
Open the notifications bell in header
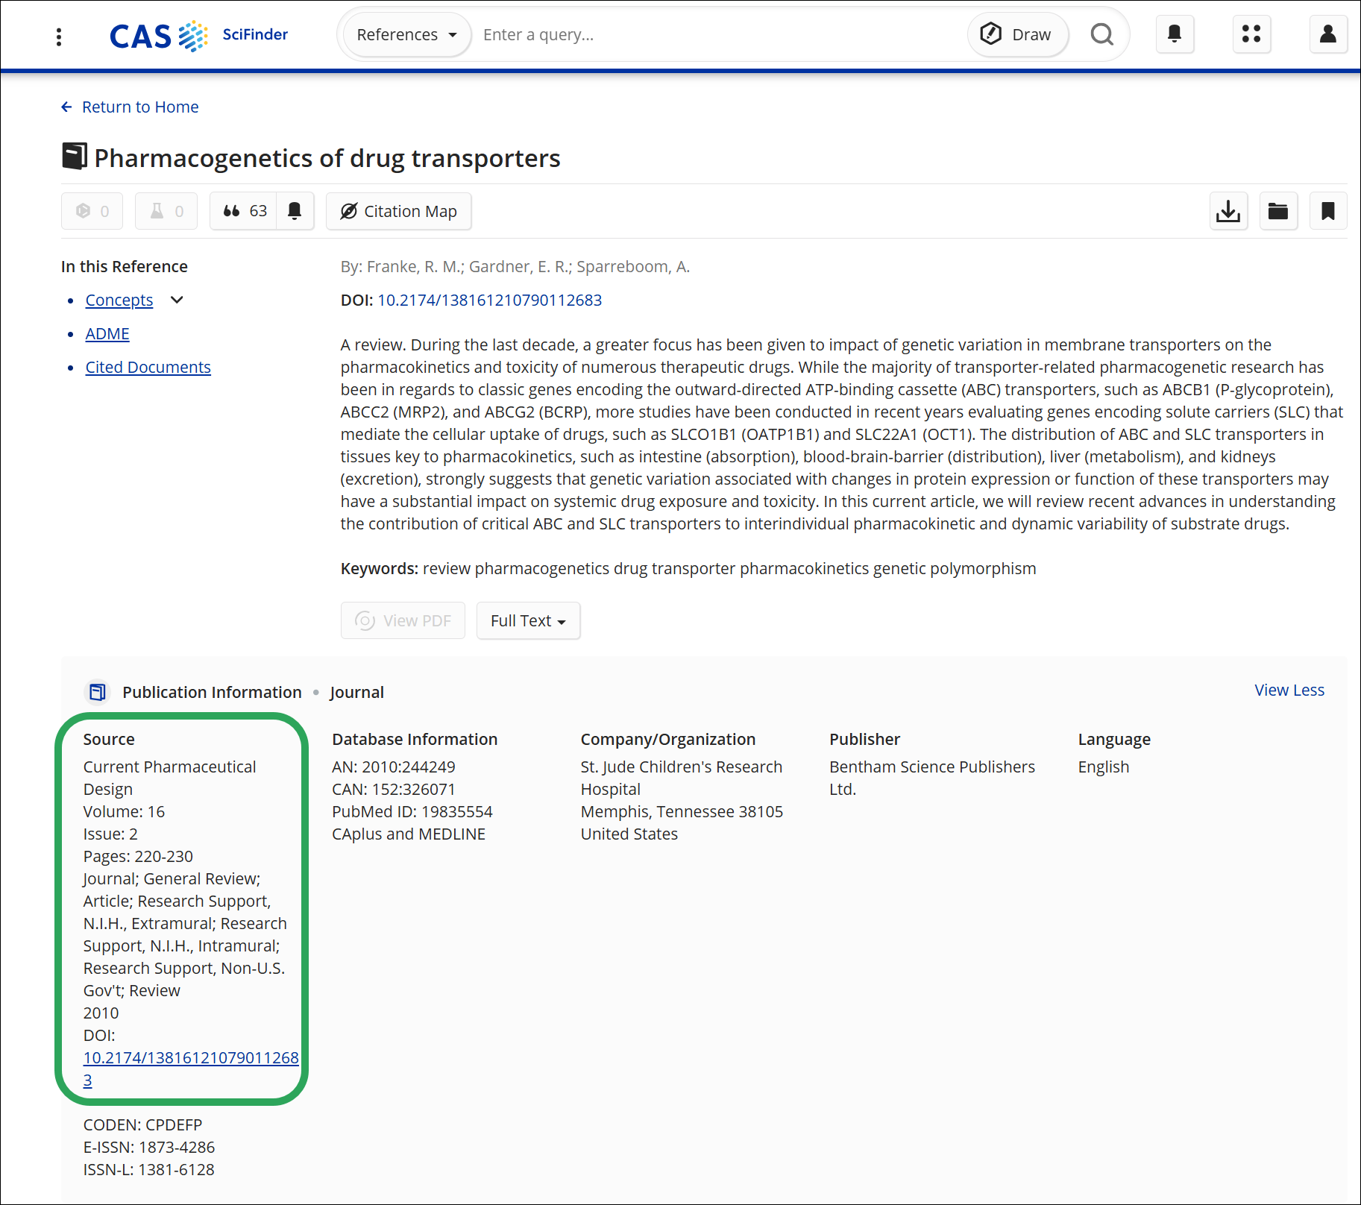tap(1175, 34)
